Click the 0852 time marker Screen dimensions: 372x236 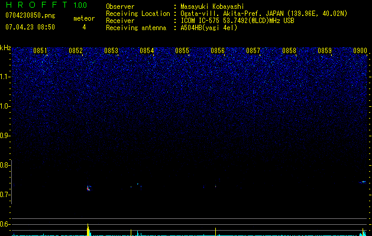click(x=76, y=51)
